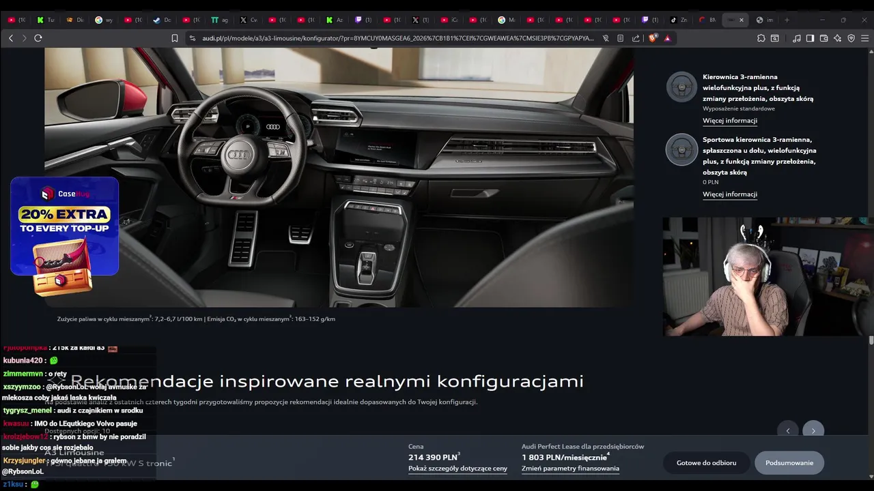The width and height of the screenshot is (874, 491).
Task: Click the share icon in the address bar
Action: (x=636, y=38)
